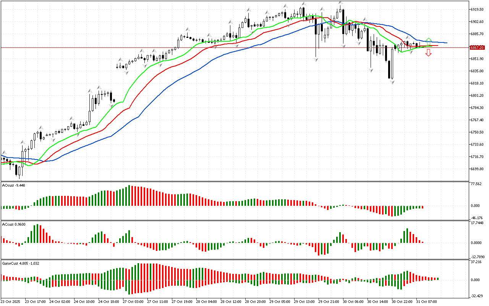Click the 6919.50 price scale label
This screenshot has height=306, width=489.
tap(477, 9)
